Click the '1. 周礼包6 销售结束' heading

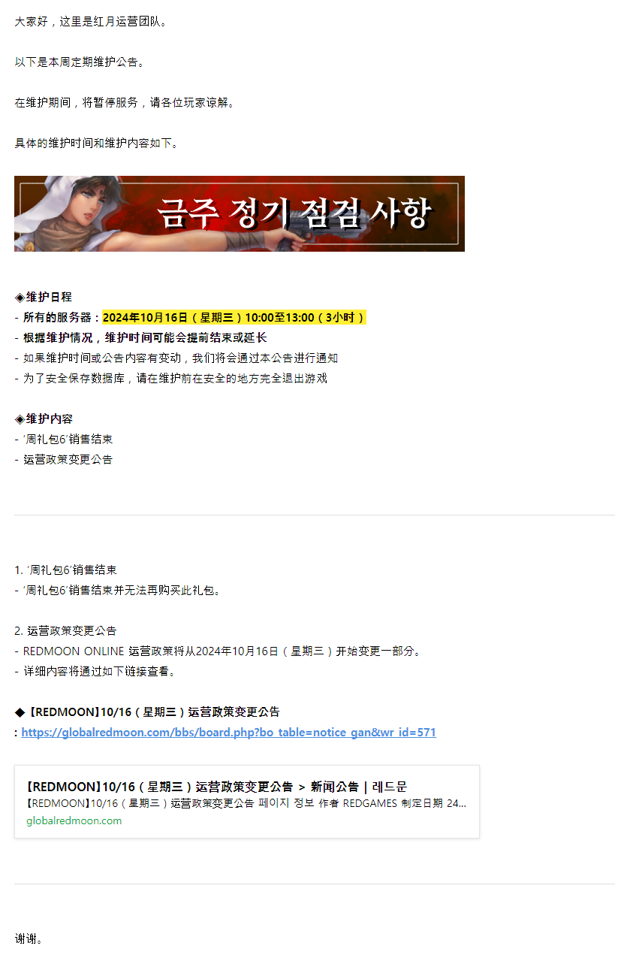(x=65, y=570)
